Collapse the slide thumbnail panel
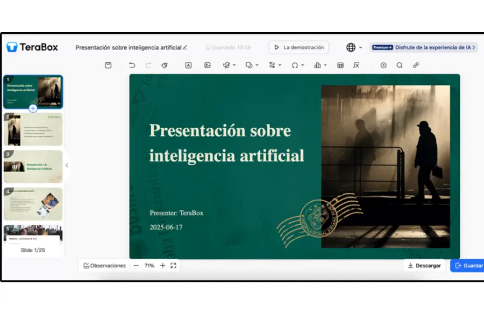Image resolution: width=484 pixels, height=322 pixels. tap(67, 165)
